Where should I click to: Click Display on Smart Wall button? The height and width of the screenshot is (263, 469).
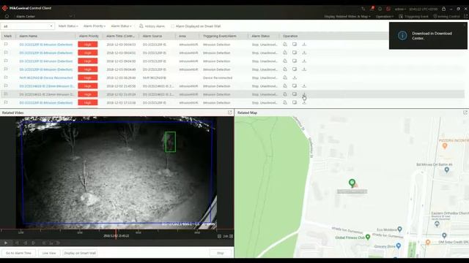coord(80,253)
